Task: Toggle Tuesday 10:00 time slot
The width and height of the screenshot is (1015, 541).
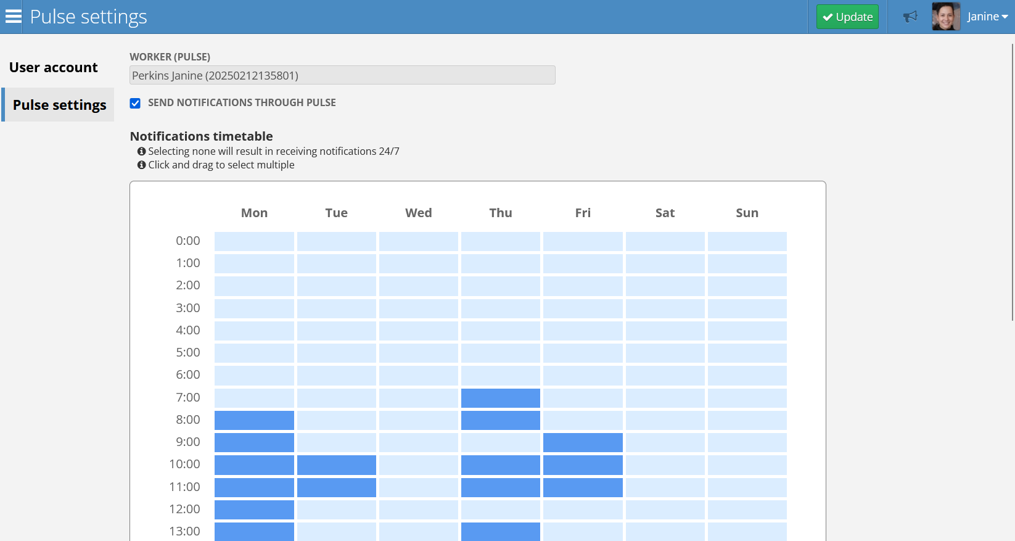Action: coord(337,465)
